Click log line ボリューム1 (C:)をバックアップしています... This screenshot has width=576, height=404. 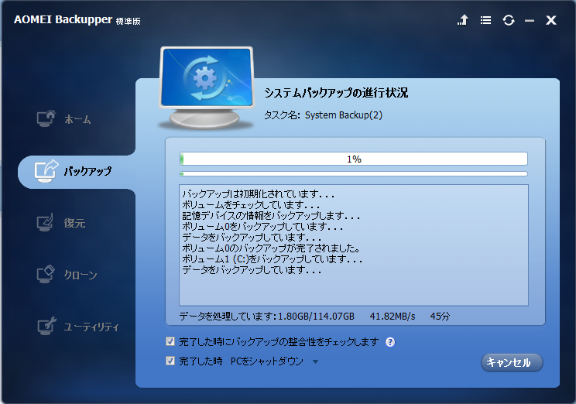pyautogui.click(x=273, y=259)
